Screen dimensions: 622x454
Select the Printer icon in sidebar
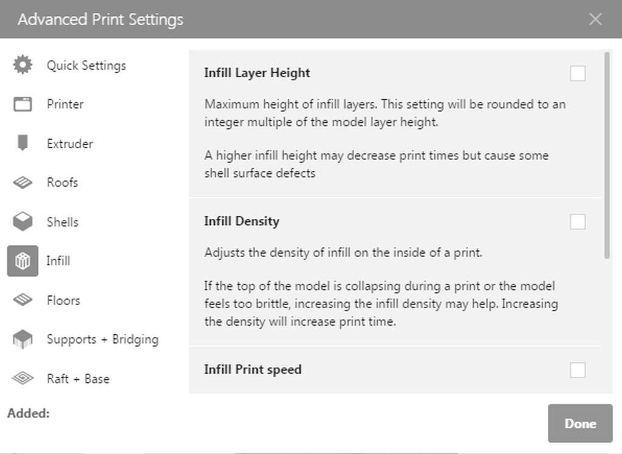[x=22, y=104]
